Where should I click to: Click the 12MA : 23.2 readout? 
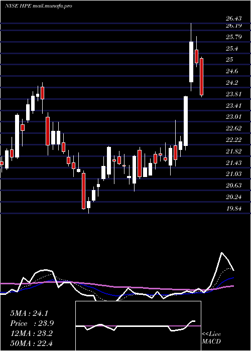(31, 333)
